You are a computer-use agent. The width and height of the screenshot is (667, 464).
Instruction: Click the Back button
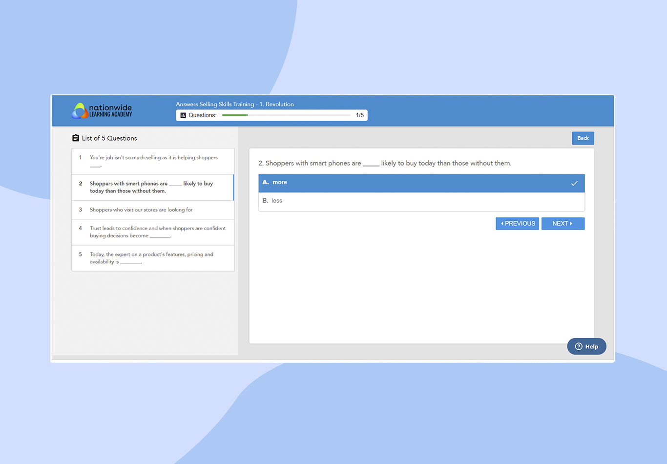point(583,138)
